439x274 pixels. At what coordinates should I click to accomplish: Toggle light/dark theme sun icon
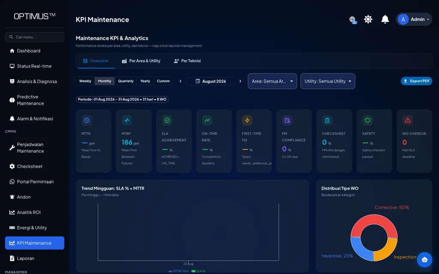point(368,19)
